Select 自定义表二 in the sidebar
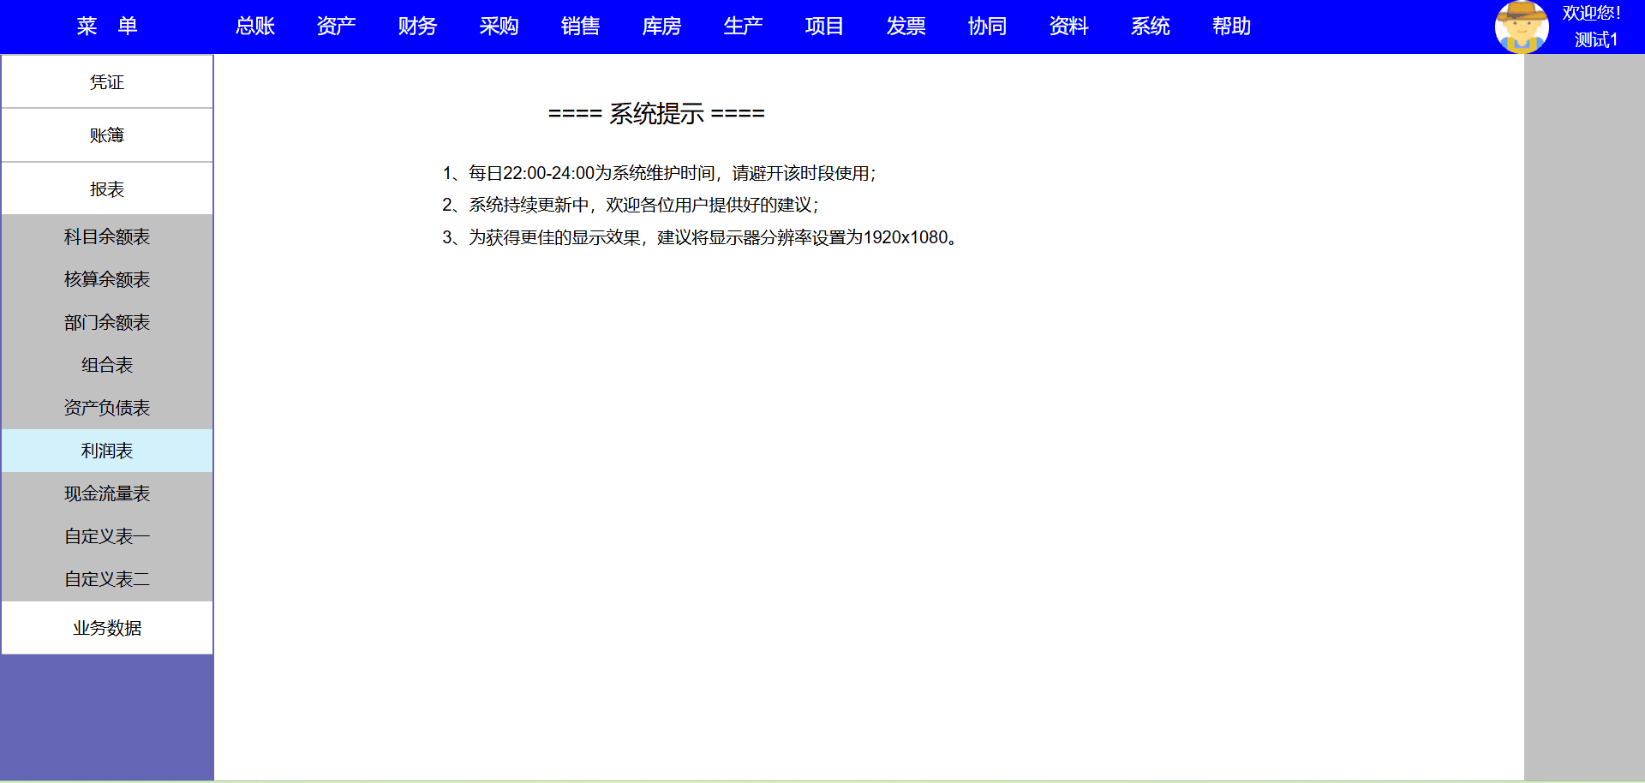This screenshot has width=1645, height=783. click(x=107, y=579)
